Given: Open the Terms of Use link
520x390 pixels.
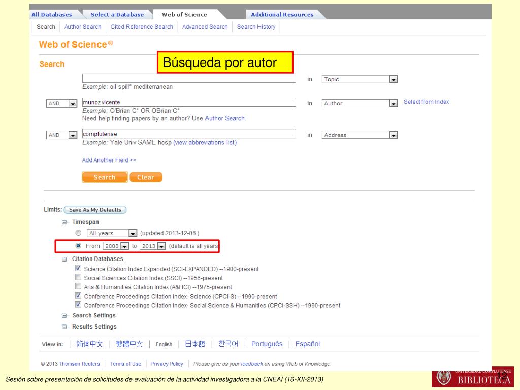Looking at the screenshot, I should pyautogui.click(x=125, y=364).
